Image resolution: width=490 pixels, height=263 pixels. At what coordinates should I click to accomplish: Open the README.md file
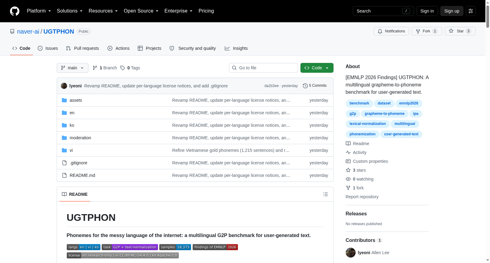(x=82, y=175)
